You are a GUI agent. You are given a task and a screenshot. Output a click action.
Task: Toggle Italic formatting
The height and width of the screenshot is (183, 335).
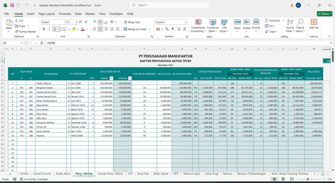[x=49, y=29]
